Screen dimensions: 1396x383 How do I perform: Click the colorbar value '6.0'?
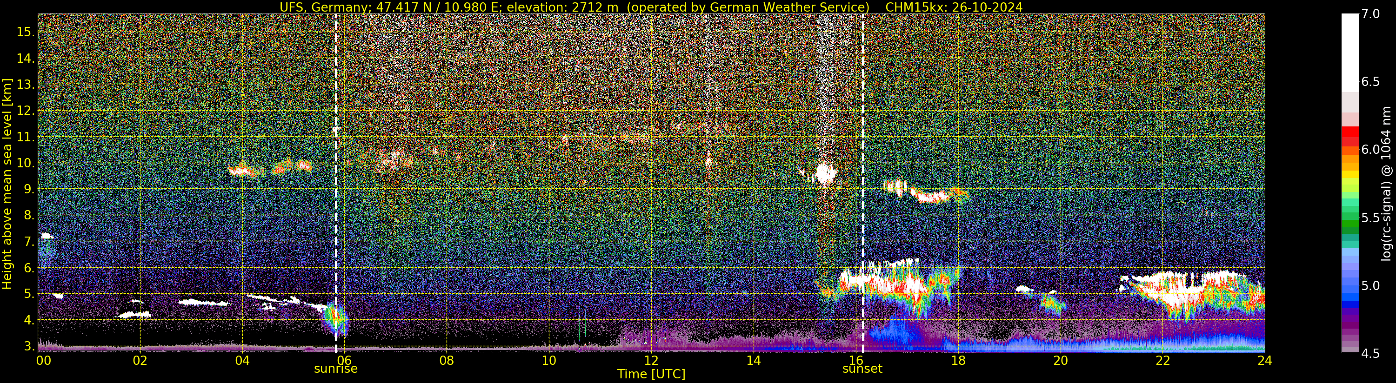[x=1370, y=150]
